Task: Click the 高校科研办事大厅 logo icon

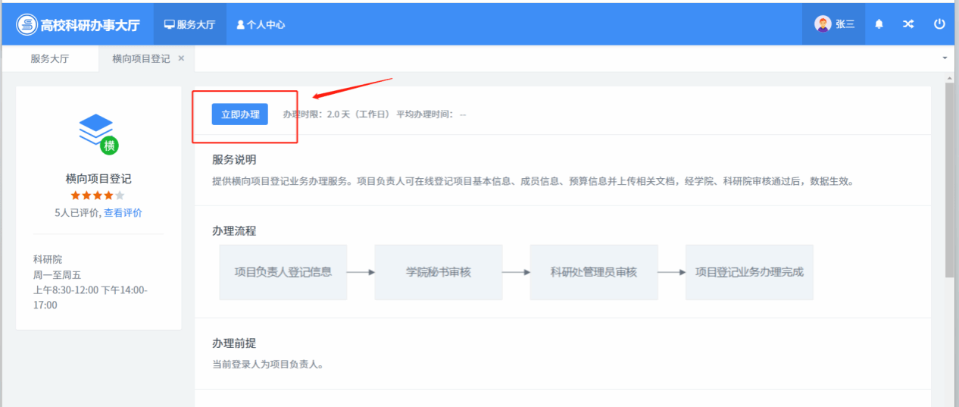Action: point(27,24)
